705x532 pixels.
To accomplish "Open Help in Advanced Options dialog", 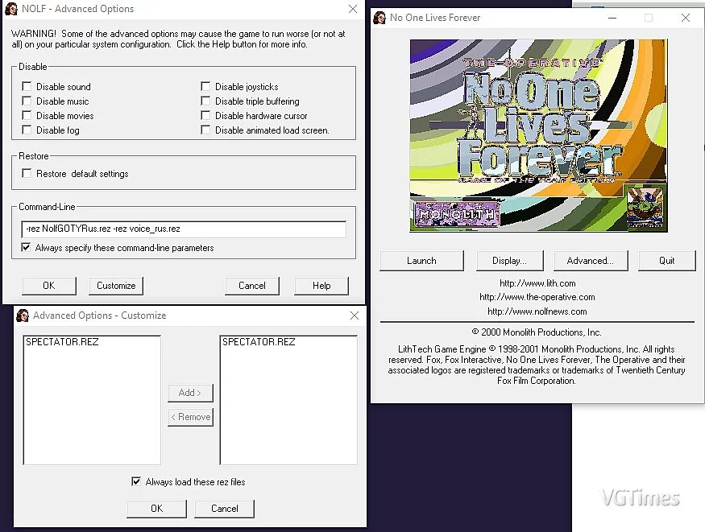I will [321, 286].
